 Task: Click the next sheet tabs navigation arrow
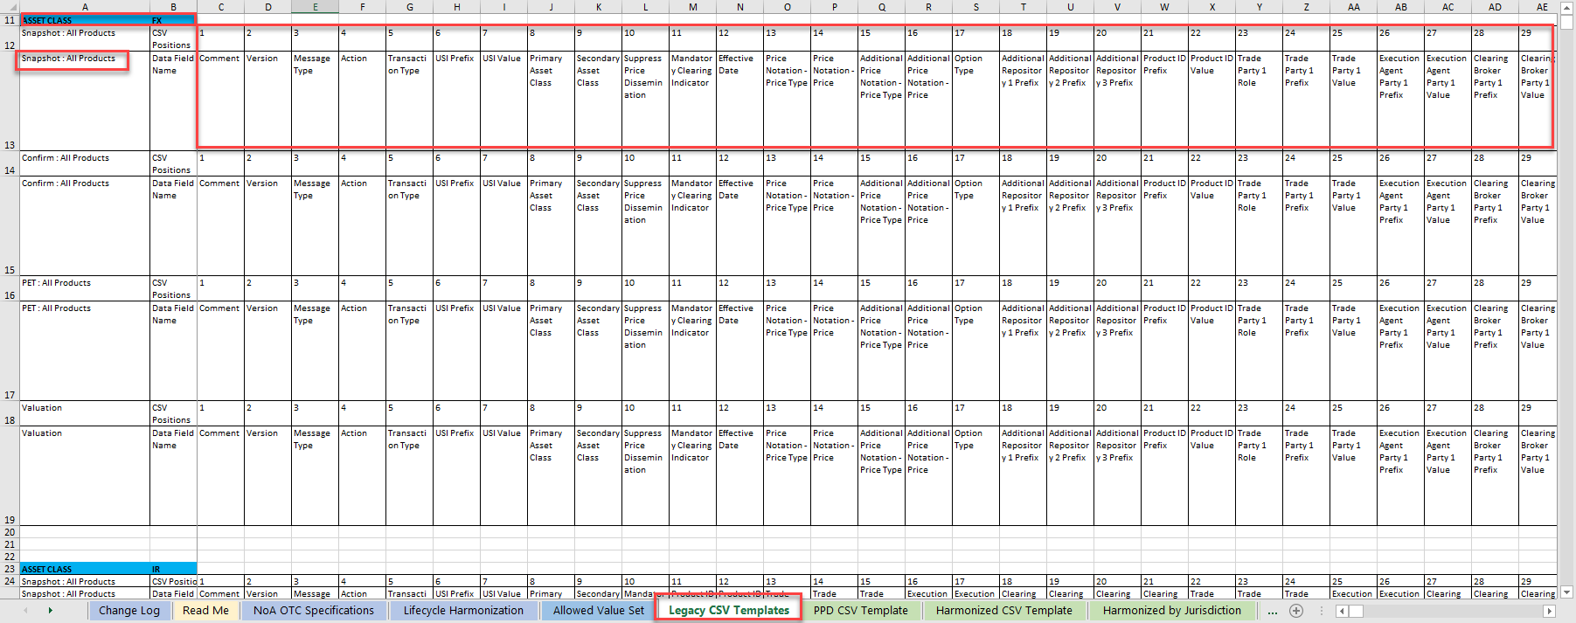(x=50, y=611)
